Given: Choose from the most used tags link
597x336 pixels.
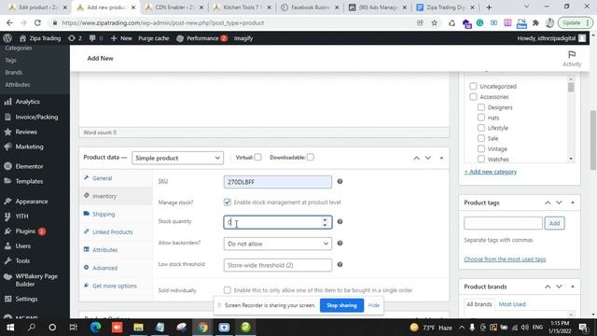Looking at the screenshot, I should coord(505,259).
